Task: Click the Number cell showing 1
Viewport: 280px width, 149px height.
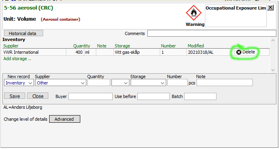Action: [x=173, y=52]
